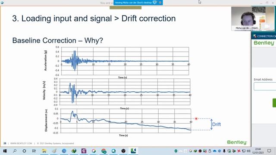Click the green shield security tray icon
This screenshot has width=276, height=155.
coord(176,151)
